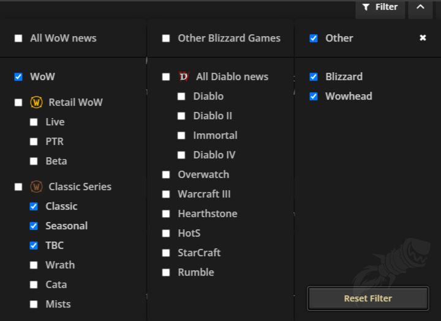Uncheck the WoW checkbox
The height and width of the screenshot is (321, 441).
pos(18,76)
